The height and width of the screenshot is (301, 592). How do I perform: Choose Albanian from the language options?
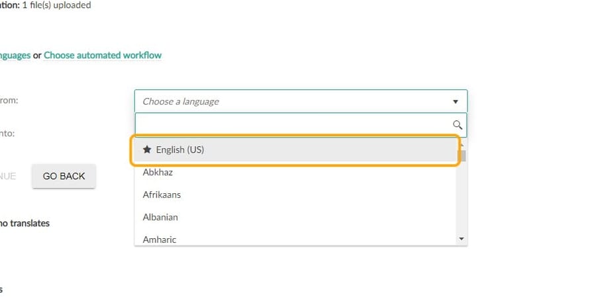[160, 217]
